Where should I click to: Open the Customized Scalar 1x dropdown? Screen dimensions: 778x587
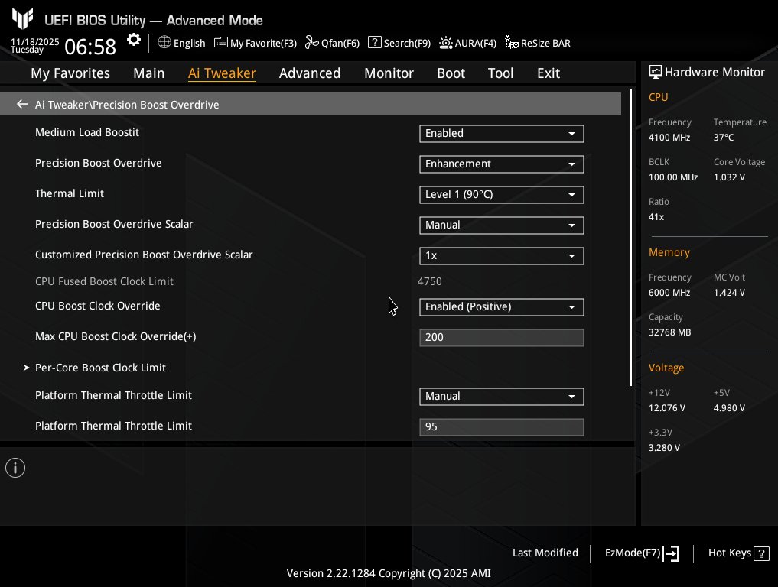(x=501, y=256)
